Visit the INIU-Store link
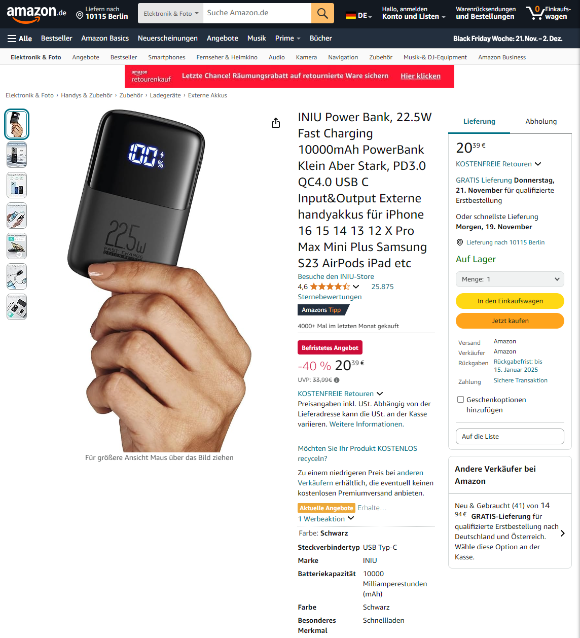The width and height of the screenshot is (580, 638). (x=336, y=277)
